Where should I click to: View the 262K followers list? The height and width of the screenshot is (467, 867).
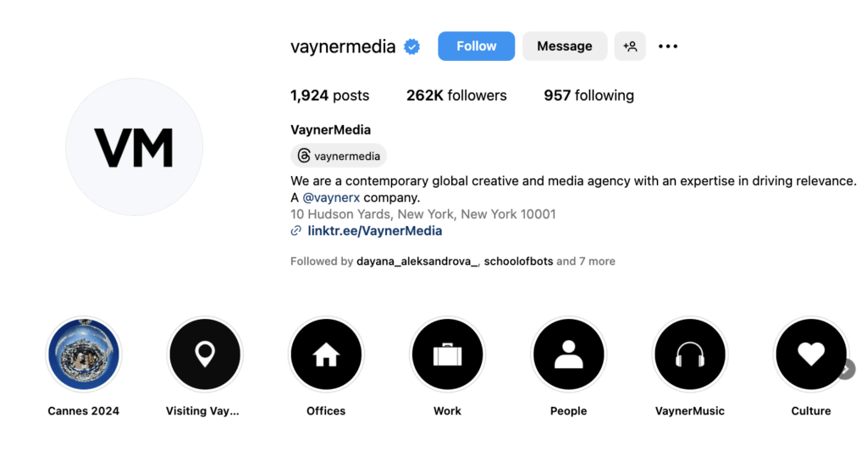pyautogui.click(x=456, y=96)
